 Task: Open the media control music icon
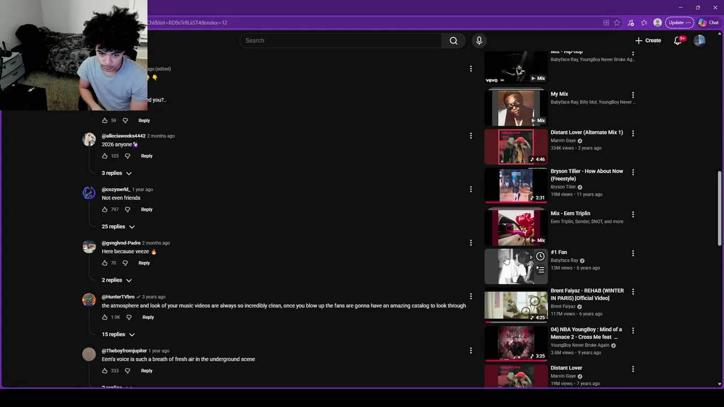point(631,23)
